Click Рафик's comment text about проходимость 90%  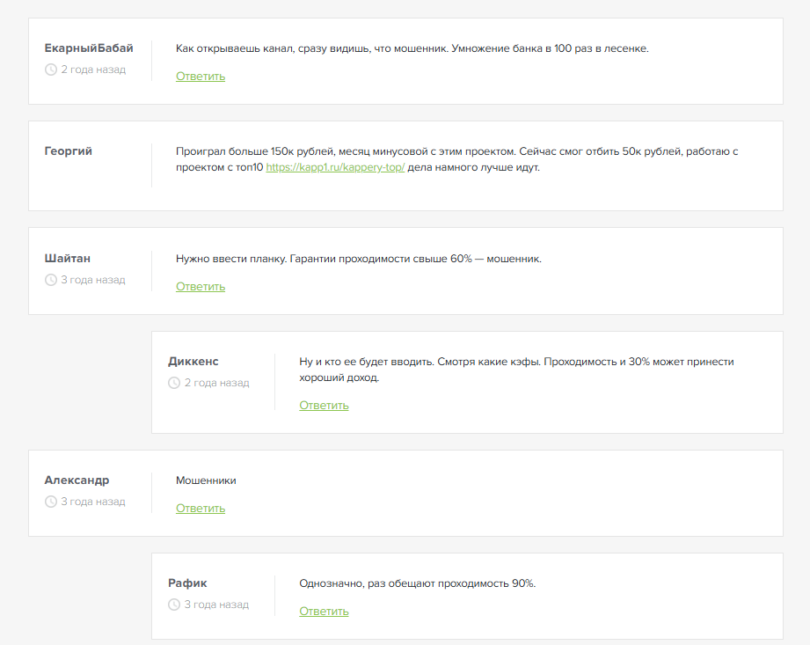click(x=417, y=583)
